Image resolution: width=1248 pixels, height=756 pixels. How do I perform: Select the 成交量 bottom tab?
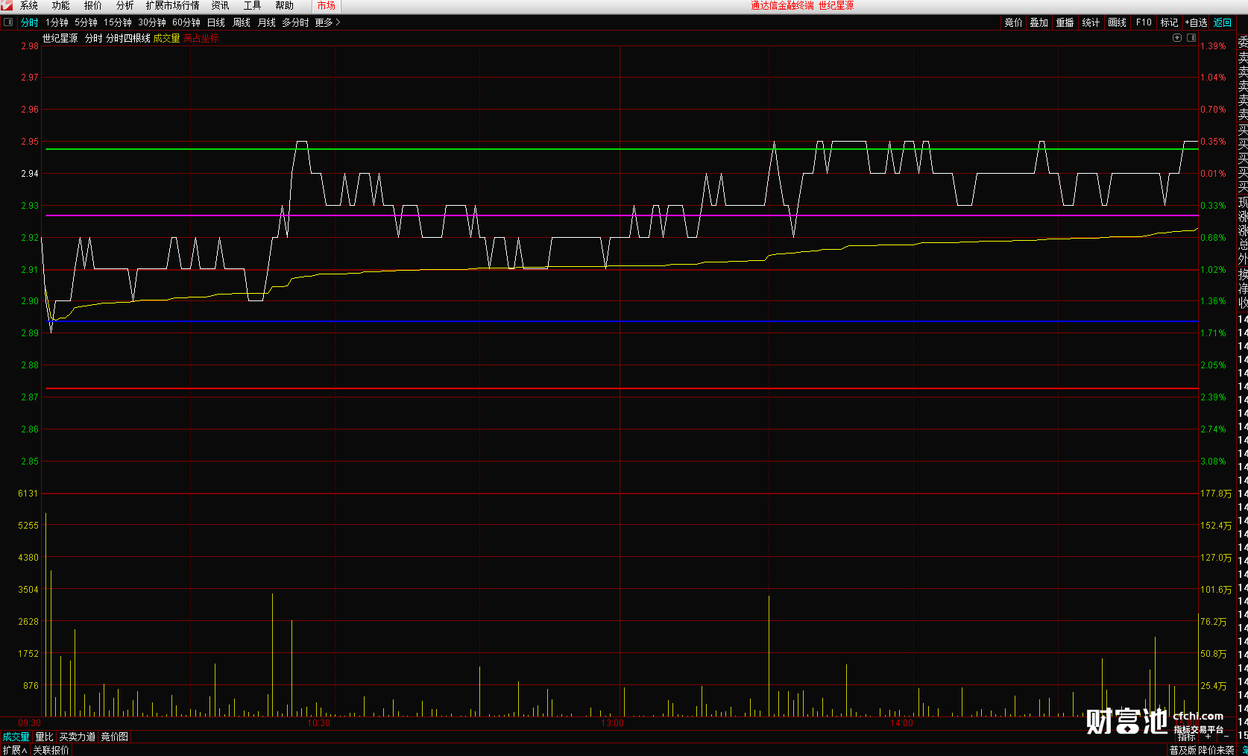coord(16,737)
